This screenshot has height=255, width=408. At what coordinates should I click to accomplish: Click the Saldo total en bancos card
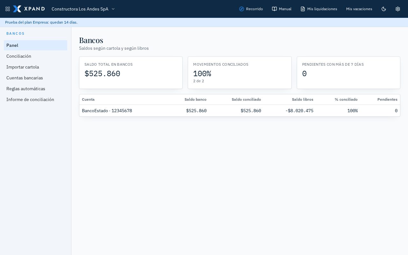[131, 73]
